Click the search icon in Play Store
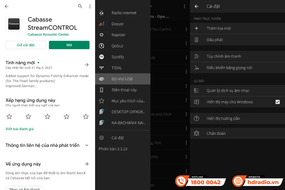The width and height of the screenshot is (285, 190). (x=80, y=6)
